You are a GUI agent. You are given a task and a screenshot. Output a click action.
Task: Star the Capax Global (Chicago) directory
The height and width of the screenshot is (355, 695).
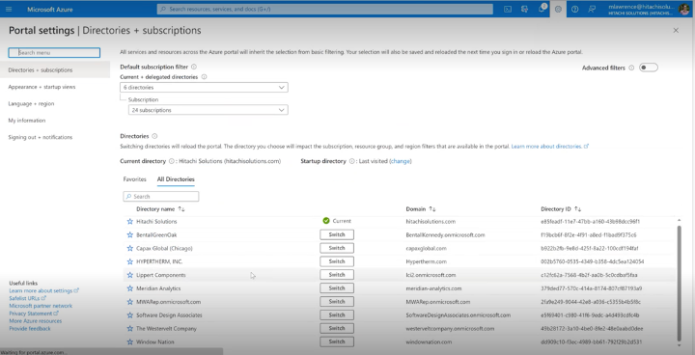pos(130,248)
